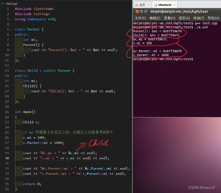221x193 pixels.
Task: Click 'c.Parent::mi = 1000;' on line 27
Action: click(44, 143)
